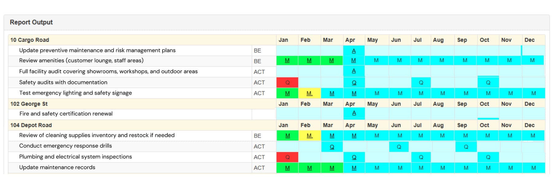Click 'ACT' code in Conduct emergency response drills row
This screenshot has height=187, width=552.
point(259,147)
